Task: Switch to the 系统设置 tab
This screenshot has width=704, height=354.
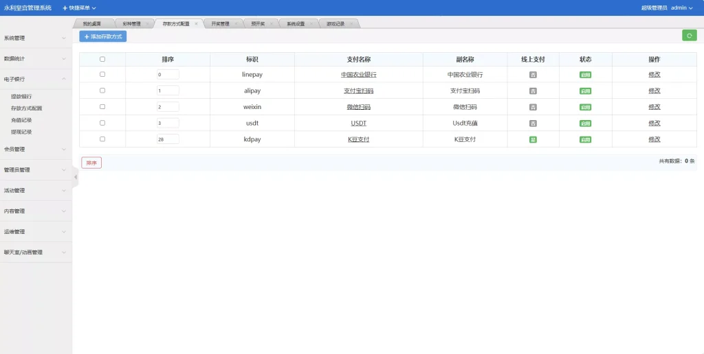Action: click(296, 23)
